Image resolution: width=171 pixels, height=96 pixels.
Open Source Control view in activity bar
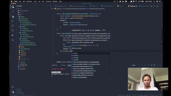(13, 16)
